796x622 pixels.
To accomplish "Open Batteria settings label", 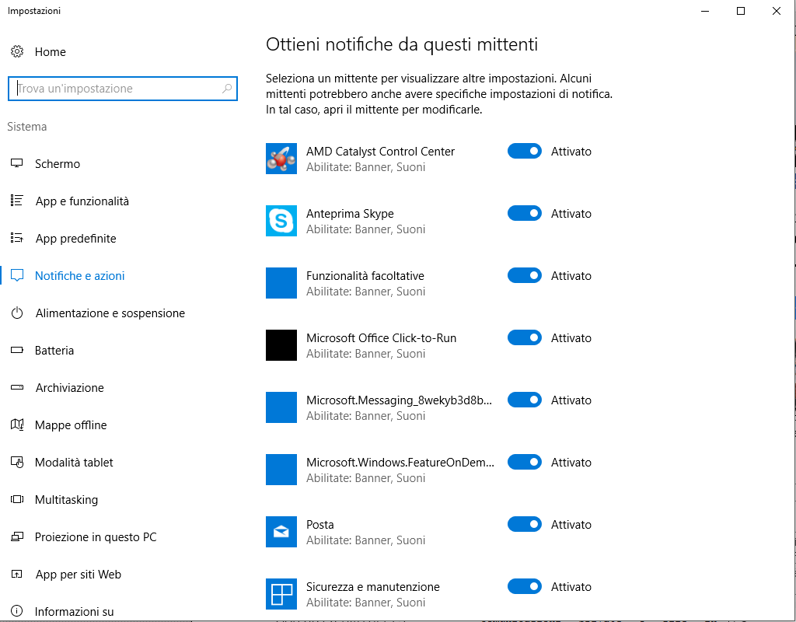I will (54, 351).
